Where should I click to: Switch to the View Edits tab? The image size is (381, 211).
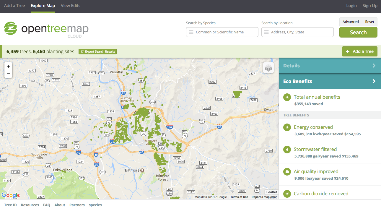[70, 6]
